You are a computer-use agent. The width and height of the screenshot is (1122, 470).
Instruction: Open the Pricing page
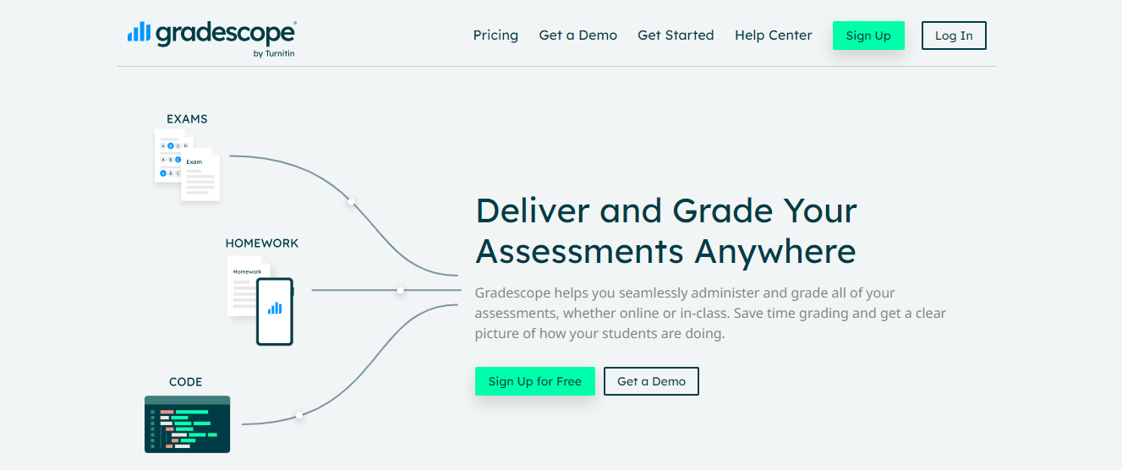(495, 36)
